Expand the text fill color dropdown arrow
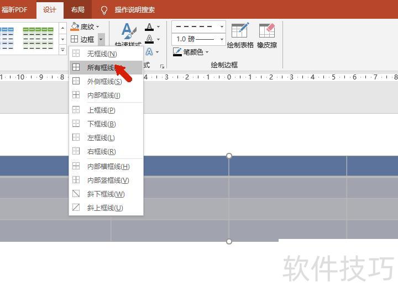Viewport: 398px width, 298px height. (x=159, y=26)
